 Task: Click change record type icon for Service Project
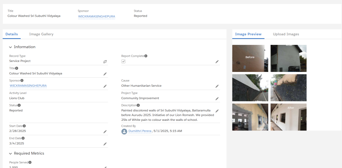(105, 62)
